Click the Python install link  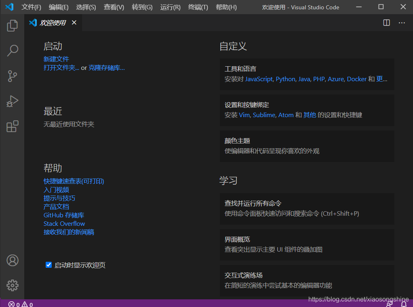click(x=286, y=79)
